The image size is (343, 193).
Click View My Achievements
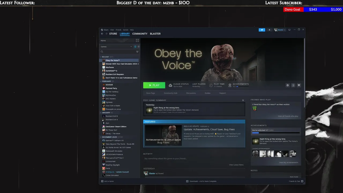[x=289, y=162]
